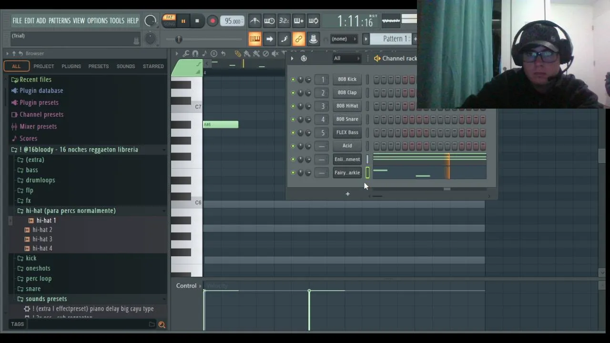Viewport: 610px width, 343px height.
Task: Toggle first step of Acid channel
Action: click(x=376, y=146)
